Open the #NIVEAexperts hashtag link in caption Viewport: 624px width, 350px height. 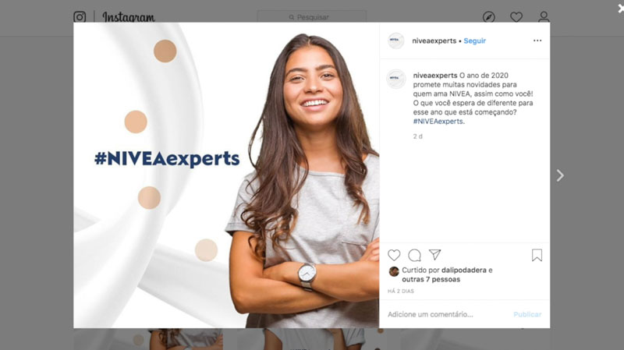click(438, 122)
